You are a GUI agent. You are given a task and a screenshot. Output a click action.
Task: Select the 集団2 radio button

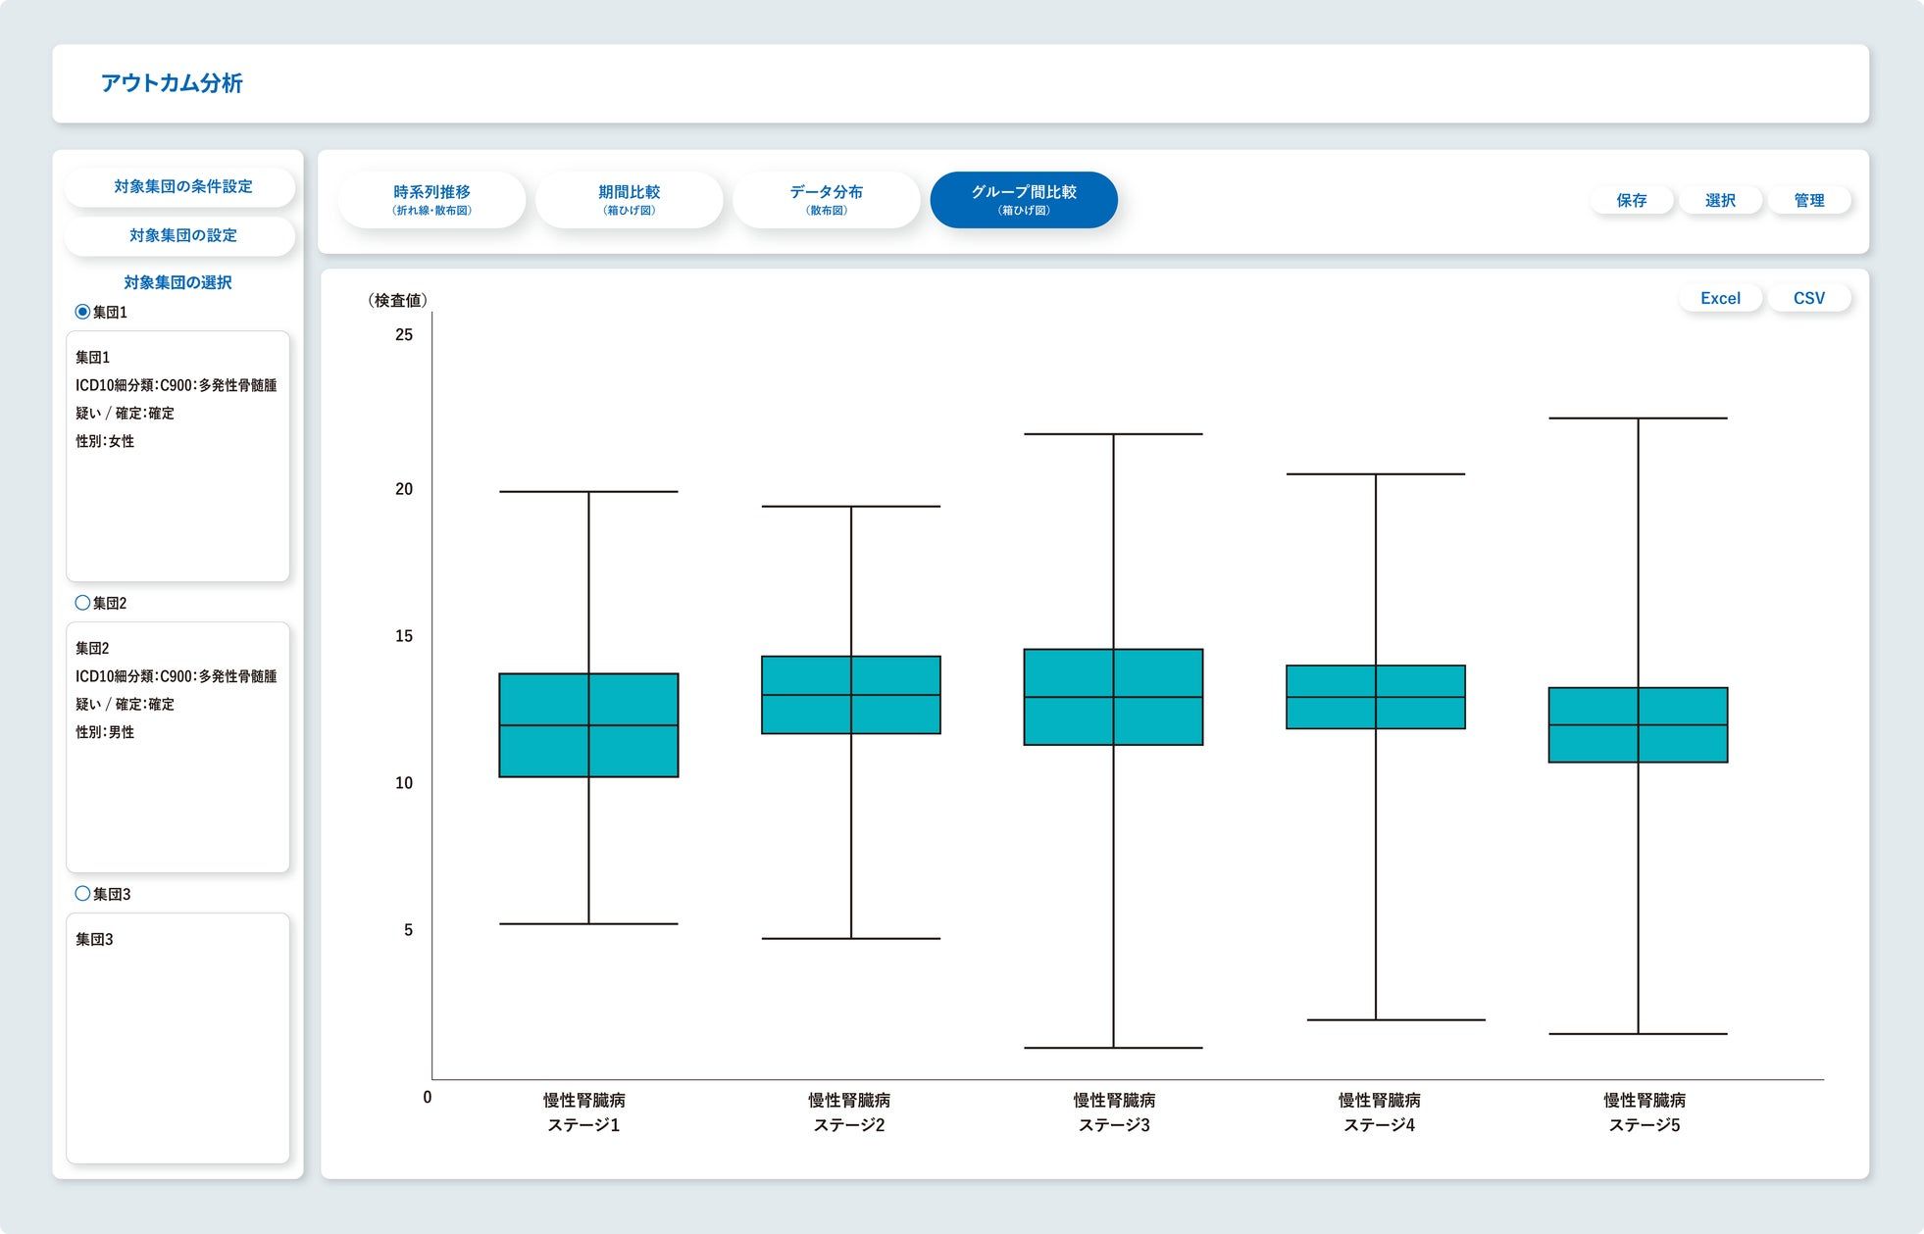point(82,603)
